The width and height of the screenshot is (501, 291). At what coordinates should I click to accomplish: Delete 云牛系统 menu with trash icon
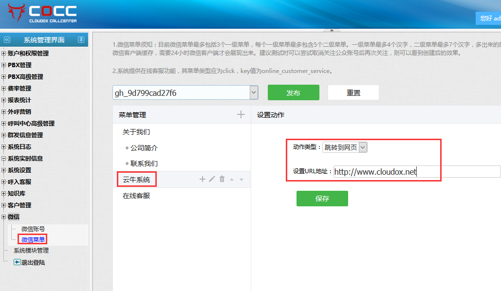(222, 179)
